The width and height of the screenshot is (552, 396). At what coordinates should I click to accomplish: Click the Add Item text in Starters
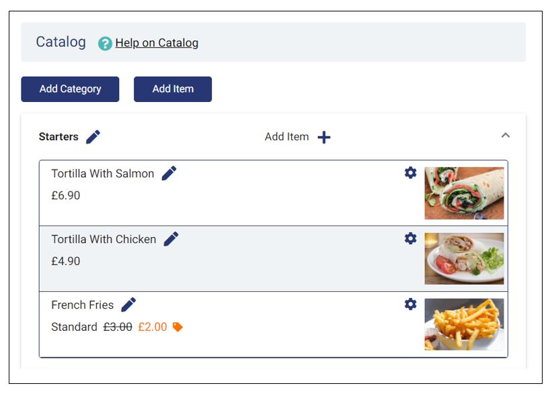pyautogui.click(x=286, y=137)
